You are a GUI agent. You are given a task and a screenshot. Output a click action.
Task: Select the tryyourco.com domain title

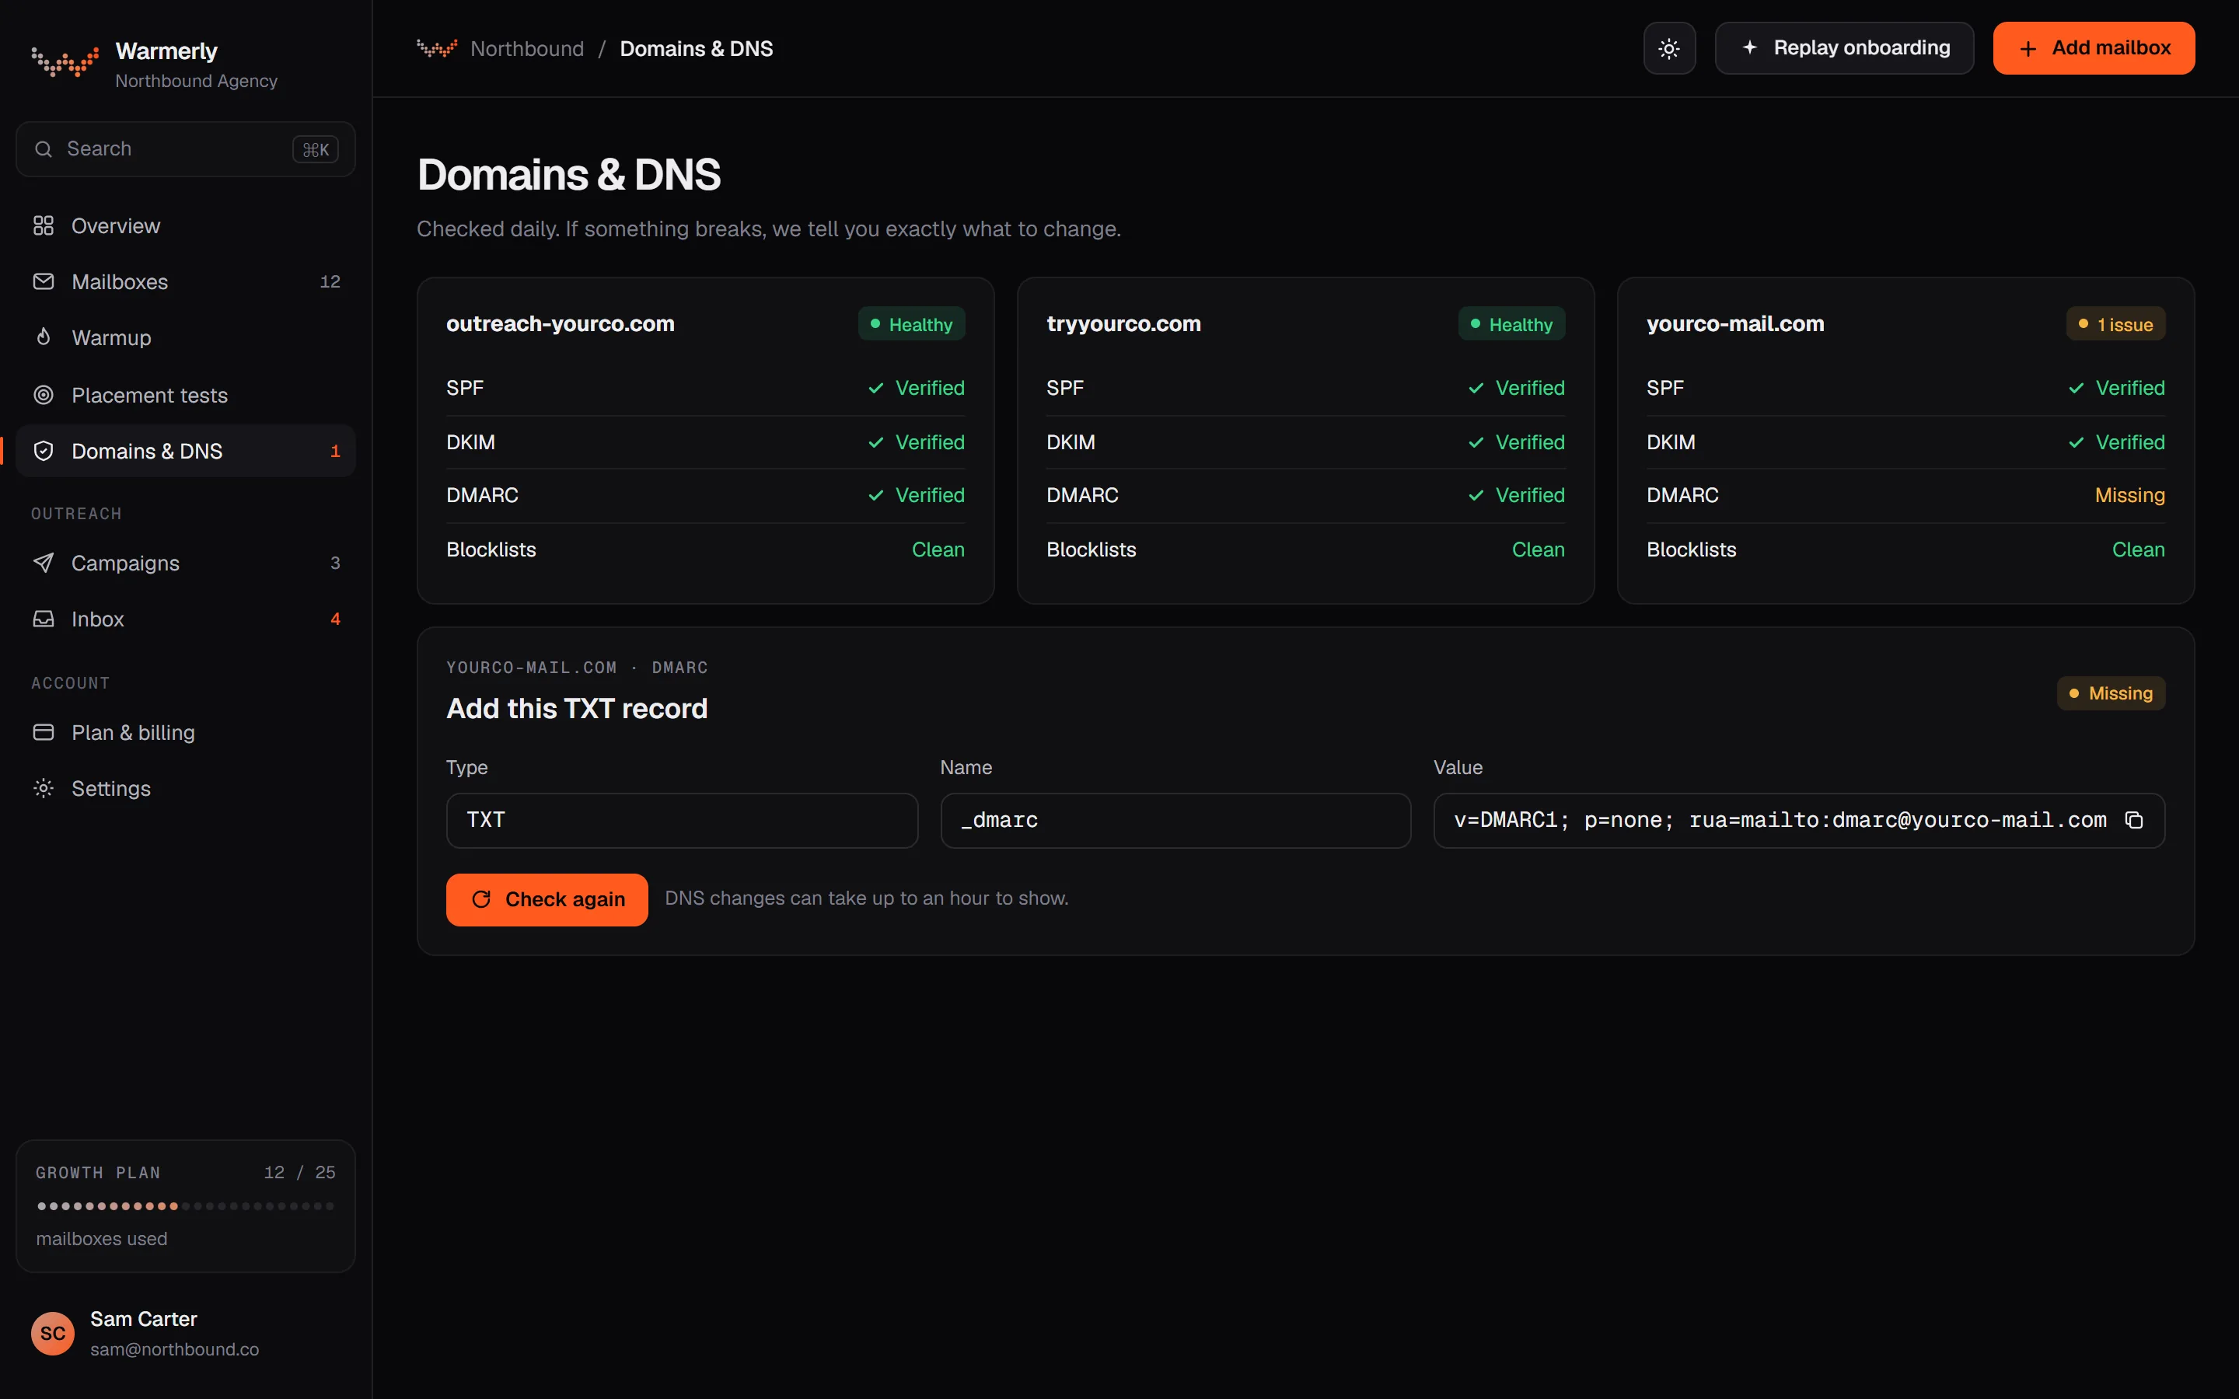(1123, 324)
